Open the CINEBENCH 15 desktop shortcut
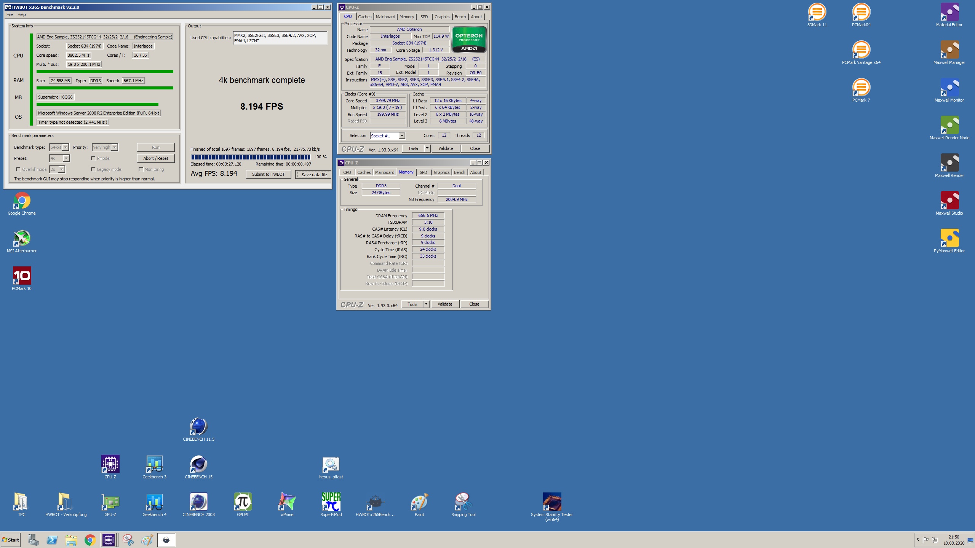The width and height of the screenshot is (975, 548). pos(198,467)
